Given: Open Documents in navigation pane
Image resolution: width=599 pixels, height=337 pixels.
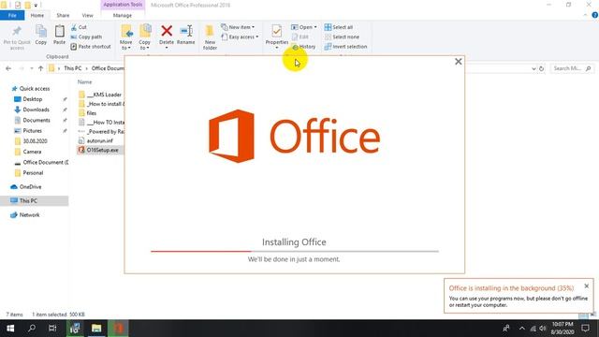Looking at the screenshot, I should click(x=37, y=120).
